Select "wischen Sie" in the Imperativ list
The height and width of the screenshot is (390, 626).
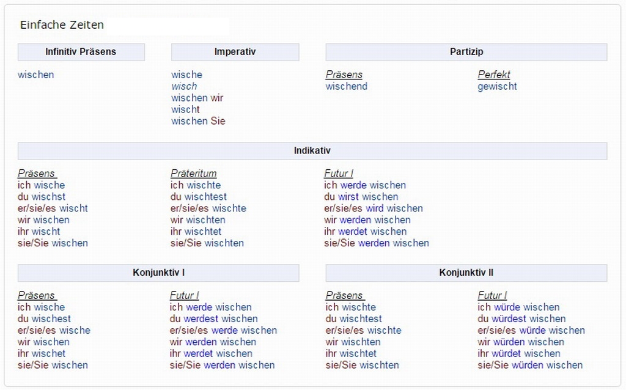tap(198, 121)
